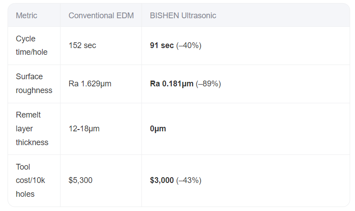
Task: Click the –40% cycle time reduction text
Action: (189, 45)
